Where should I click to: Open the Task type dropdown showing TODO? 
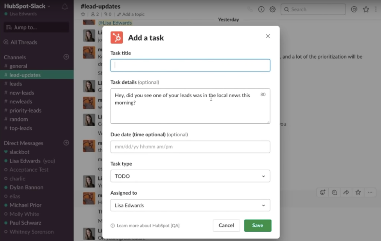point(190,176)
